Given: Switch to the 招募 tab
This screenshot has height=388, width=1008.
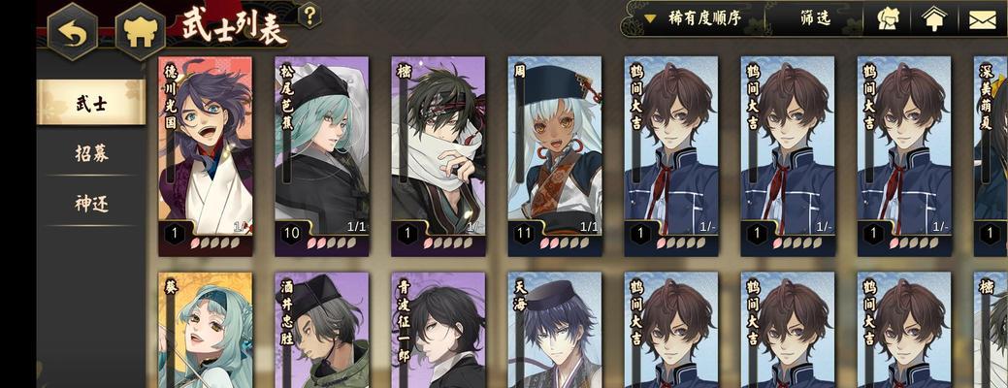Looking at the screenshot, I should tap(91, 153).
